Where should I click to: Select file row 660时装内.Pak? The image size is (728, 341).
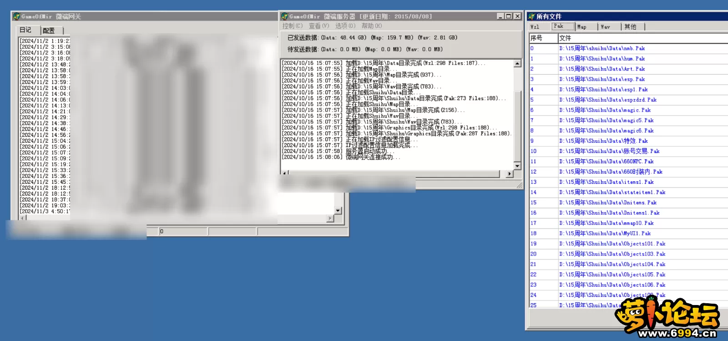tap(628, 172)
